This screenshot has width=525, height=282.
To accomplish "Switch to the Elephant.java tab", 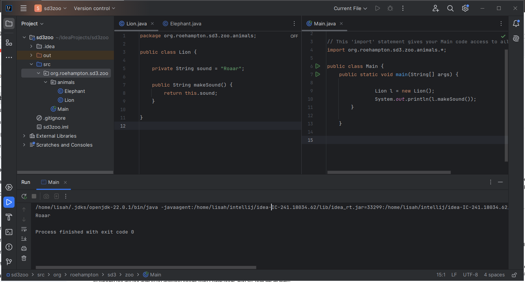I will coord(184,23).
